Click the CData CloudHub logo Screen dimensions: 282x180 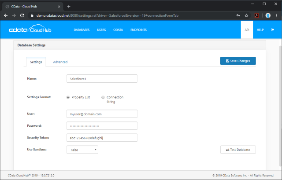point(30,29)
